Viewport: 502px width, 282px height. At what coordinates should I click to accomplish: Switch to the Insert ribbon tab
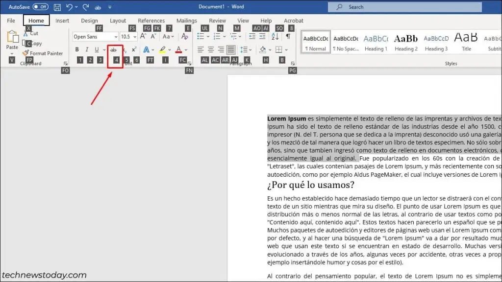click(62, 21)
